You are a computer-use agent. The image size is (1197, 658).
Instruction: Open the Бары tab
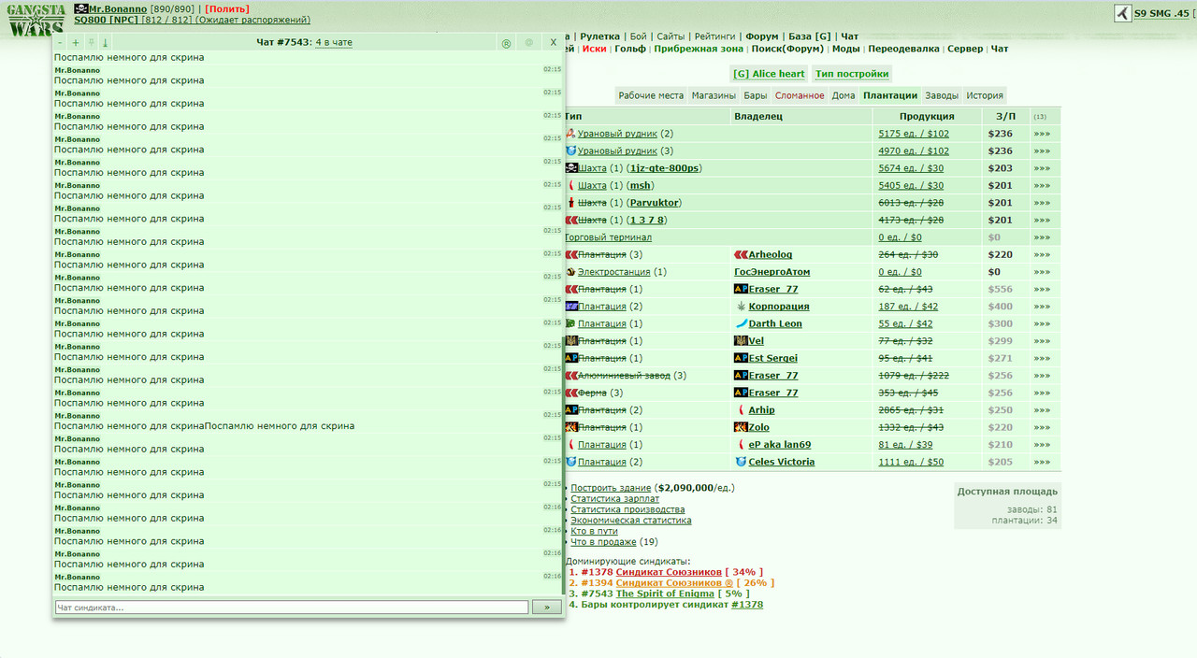tap(756, 95)
